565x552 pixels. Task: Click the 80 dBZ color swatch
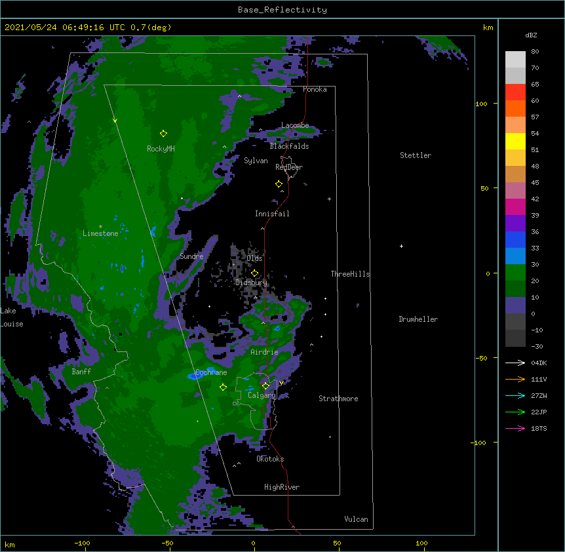tap(515, 60)
